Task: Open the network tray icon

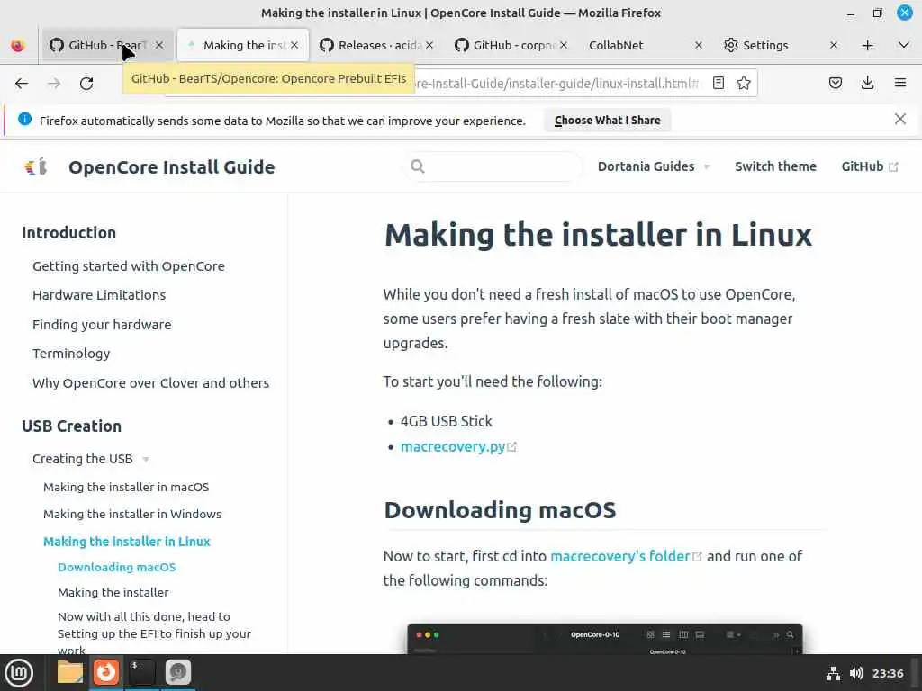Action: (x=833, y=673)
